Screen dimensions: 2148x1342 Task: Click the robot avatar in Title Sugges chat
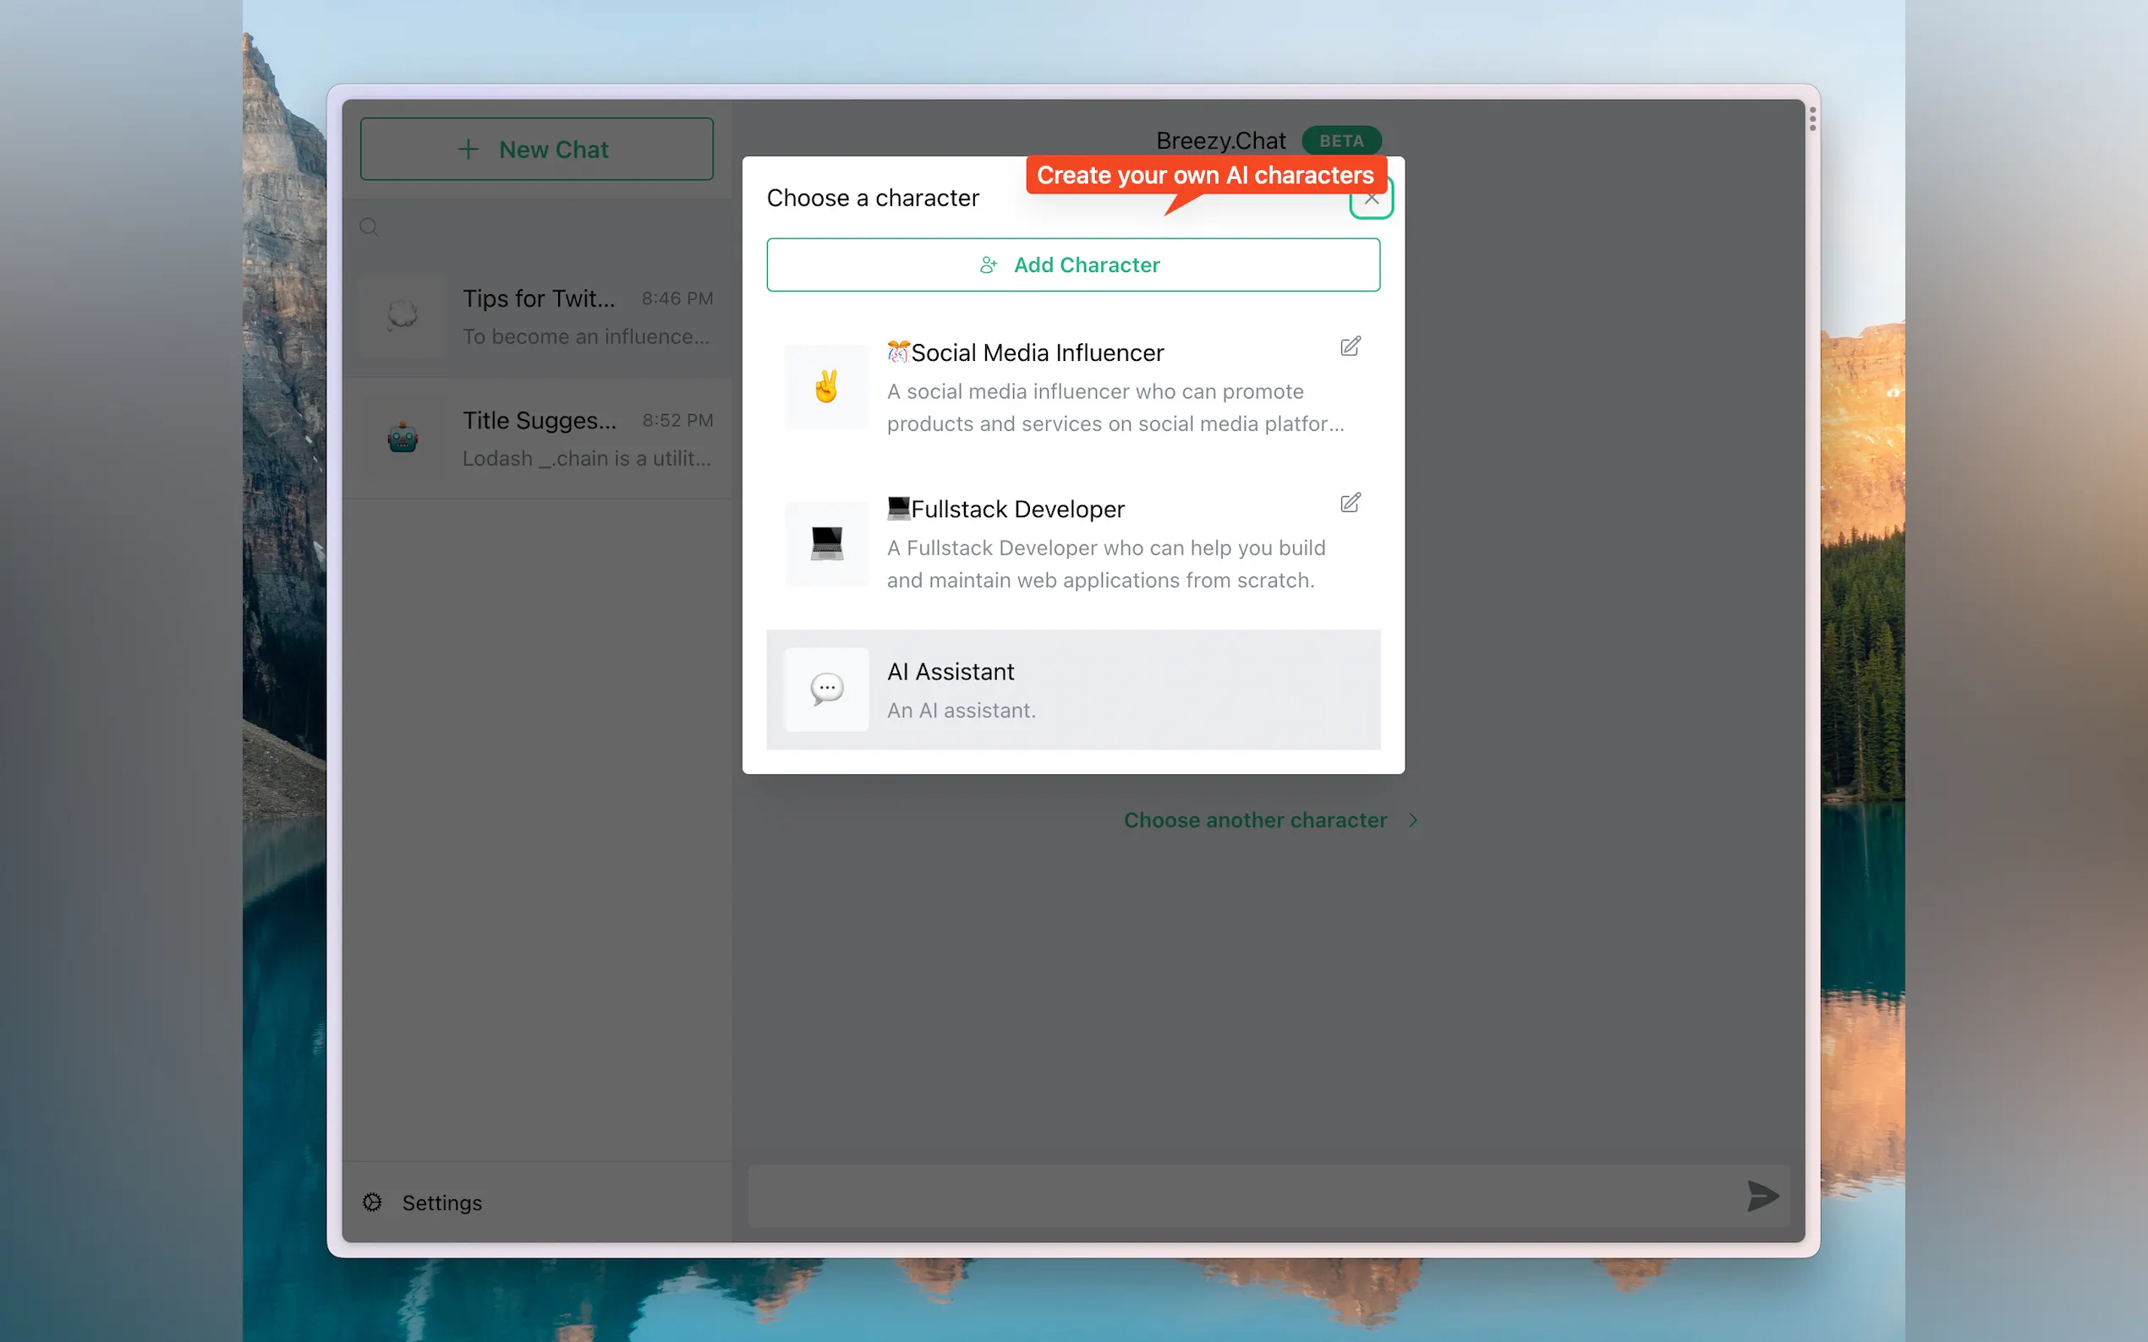(403, 438)
